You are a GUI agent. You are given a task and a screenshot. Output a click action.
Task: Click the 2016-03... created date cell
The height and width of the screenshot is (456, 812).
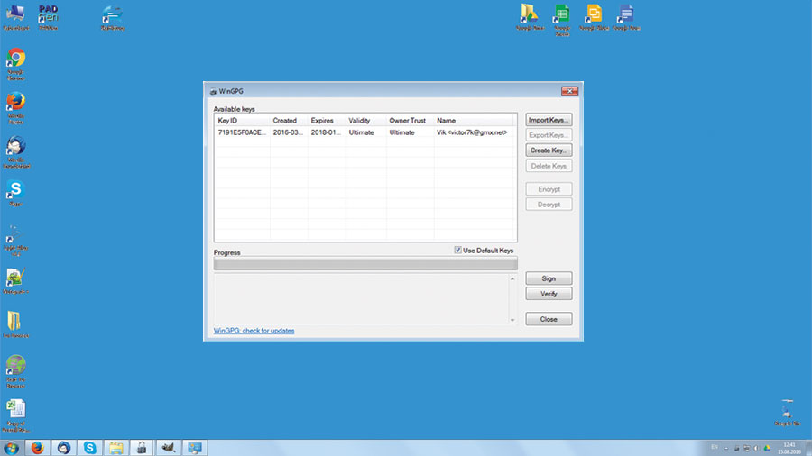pyautogui.click(x=288, y=132)
